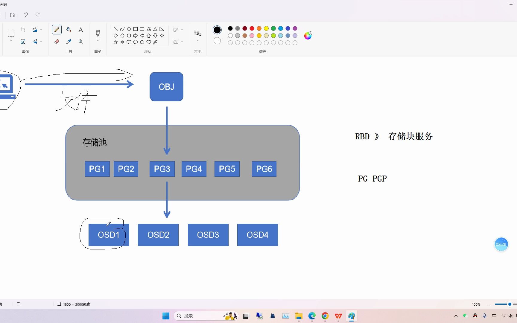This screenshot has height=323, width=517.
Task: Click the Undo arrow
Action: 25,15
